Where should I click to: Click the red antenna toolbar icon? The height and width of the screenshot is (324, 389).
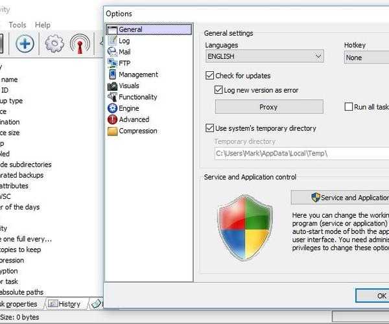[80, 44]
